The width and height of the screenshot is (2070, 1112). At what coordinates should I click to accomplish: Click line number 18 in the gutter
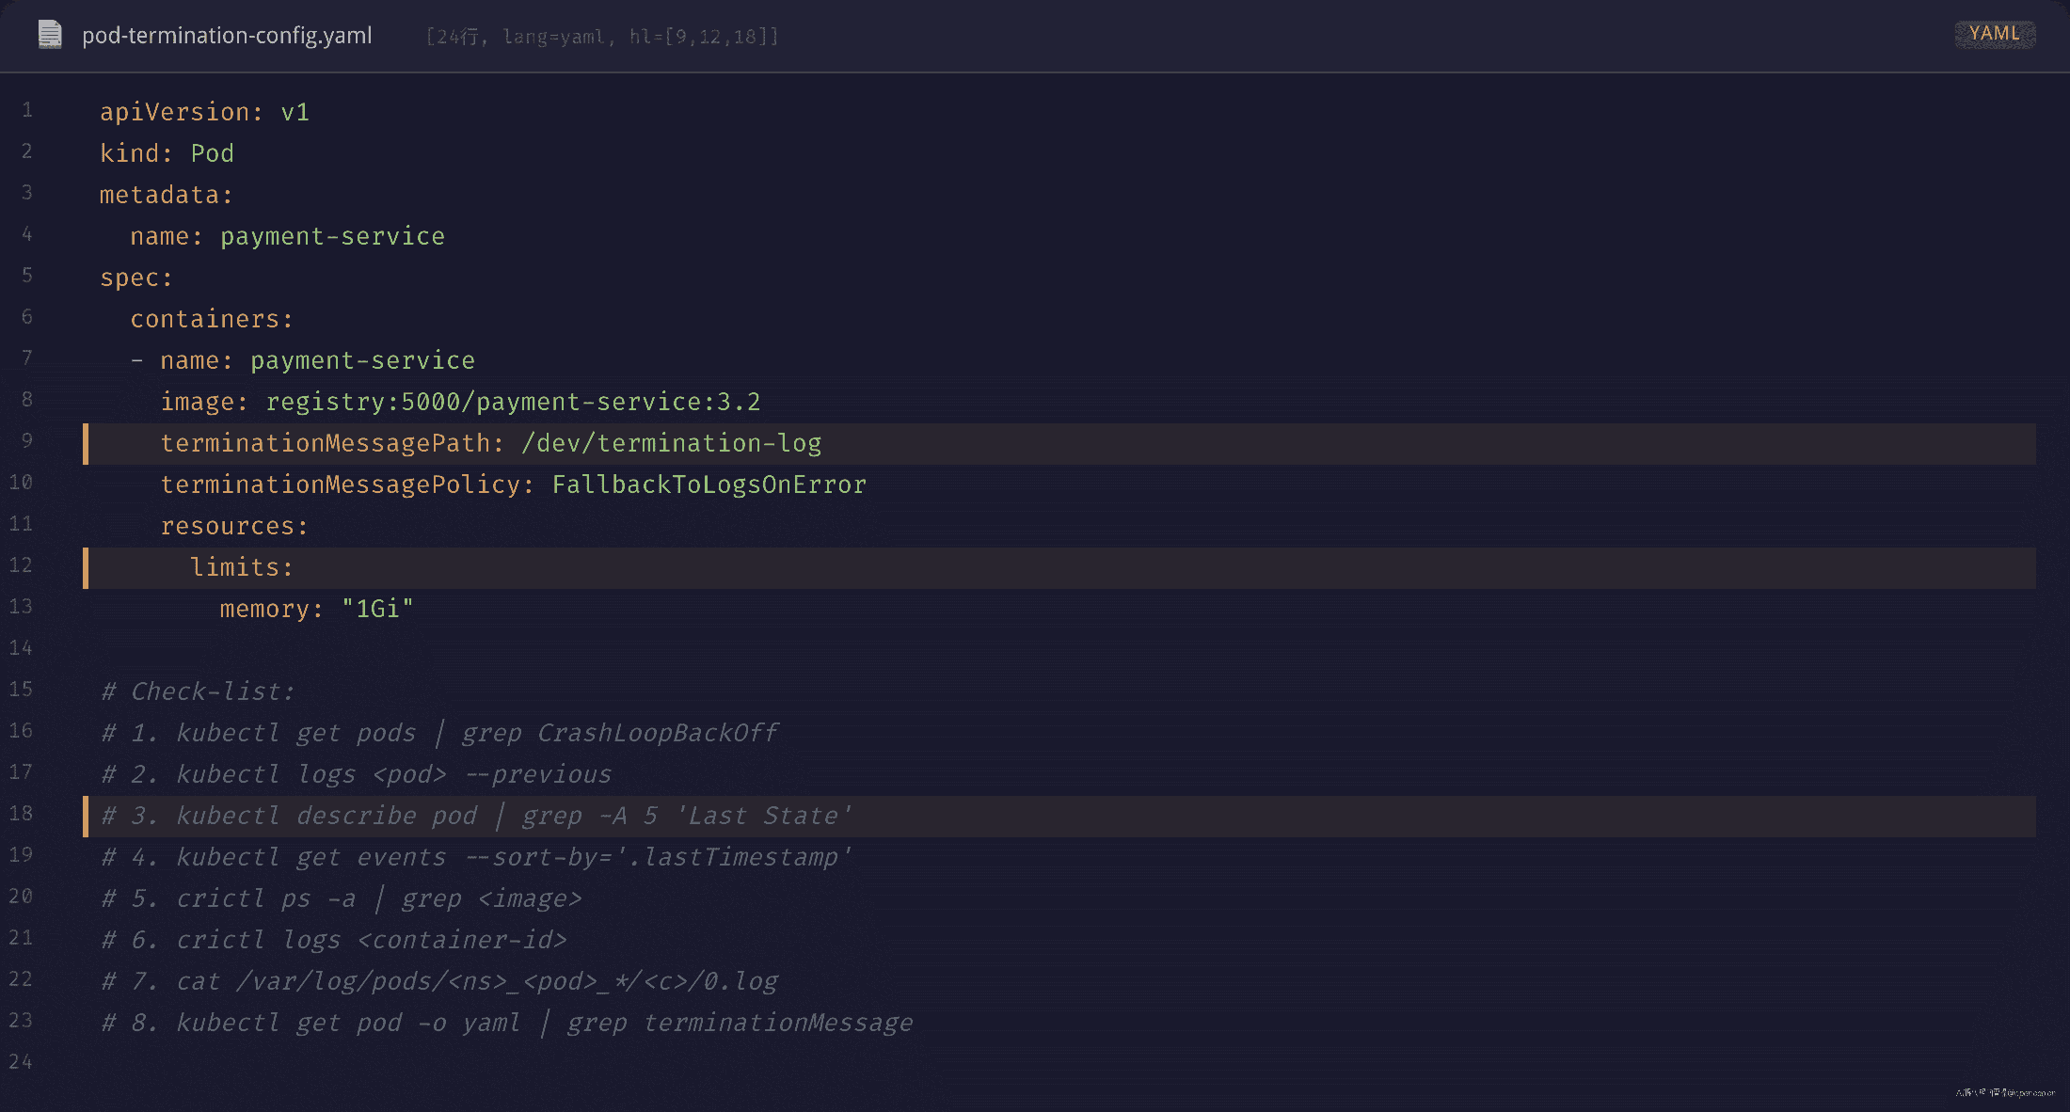point(21,814)
